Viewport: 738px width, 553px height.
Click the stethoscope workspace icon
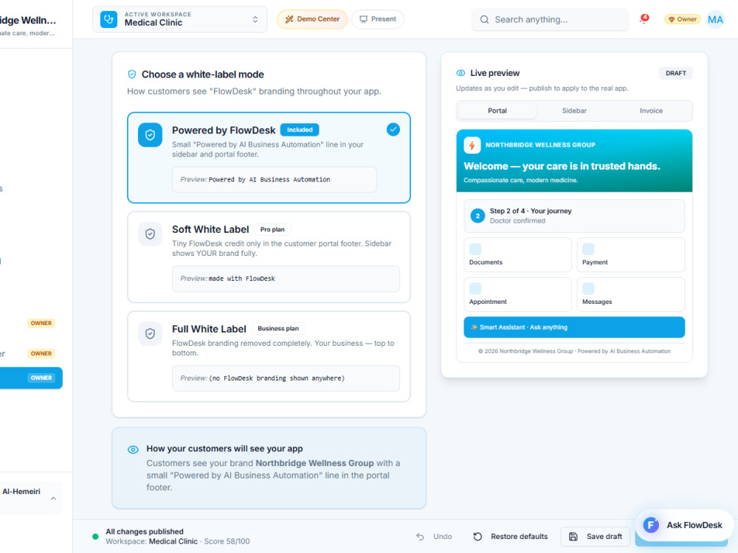tap(108, 19)
